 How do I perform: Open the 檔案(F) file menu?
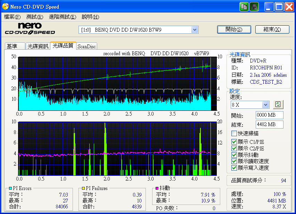click(12, 17)
